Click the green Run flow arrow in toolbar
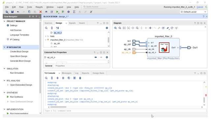The height and width of the screenshot is (119, 211). point(57,12)
